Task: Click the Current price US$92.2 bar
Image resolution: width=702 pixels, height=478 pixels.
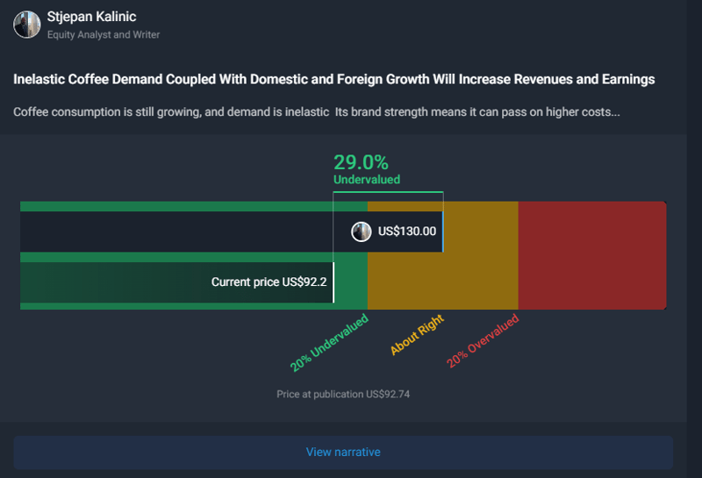Action: 177,282
